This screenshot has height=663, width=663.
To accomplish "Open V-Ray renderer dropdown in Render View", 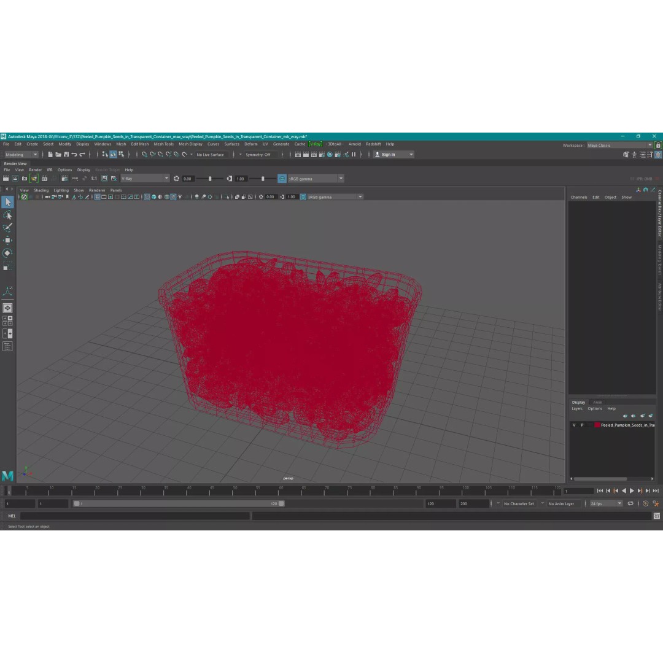I will tap(145, 179).
